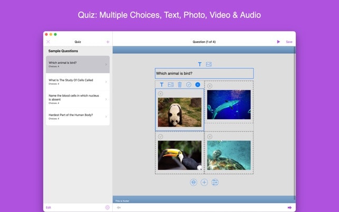This screenshot has width=339, height=212.
Task: Select the shark photo choice
Action: tap(229, 105)
